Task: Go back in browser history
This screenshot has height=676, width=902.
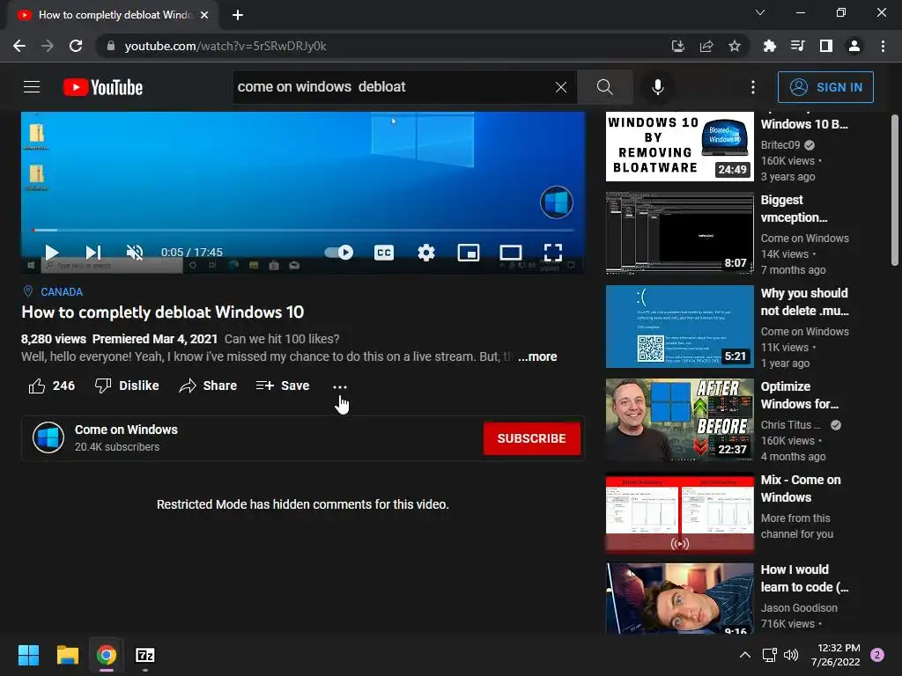Action: point(19,46)
